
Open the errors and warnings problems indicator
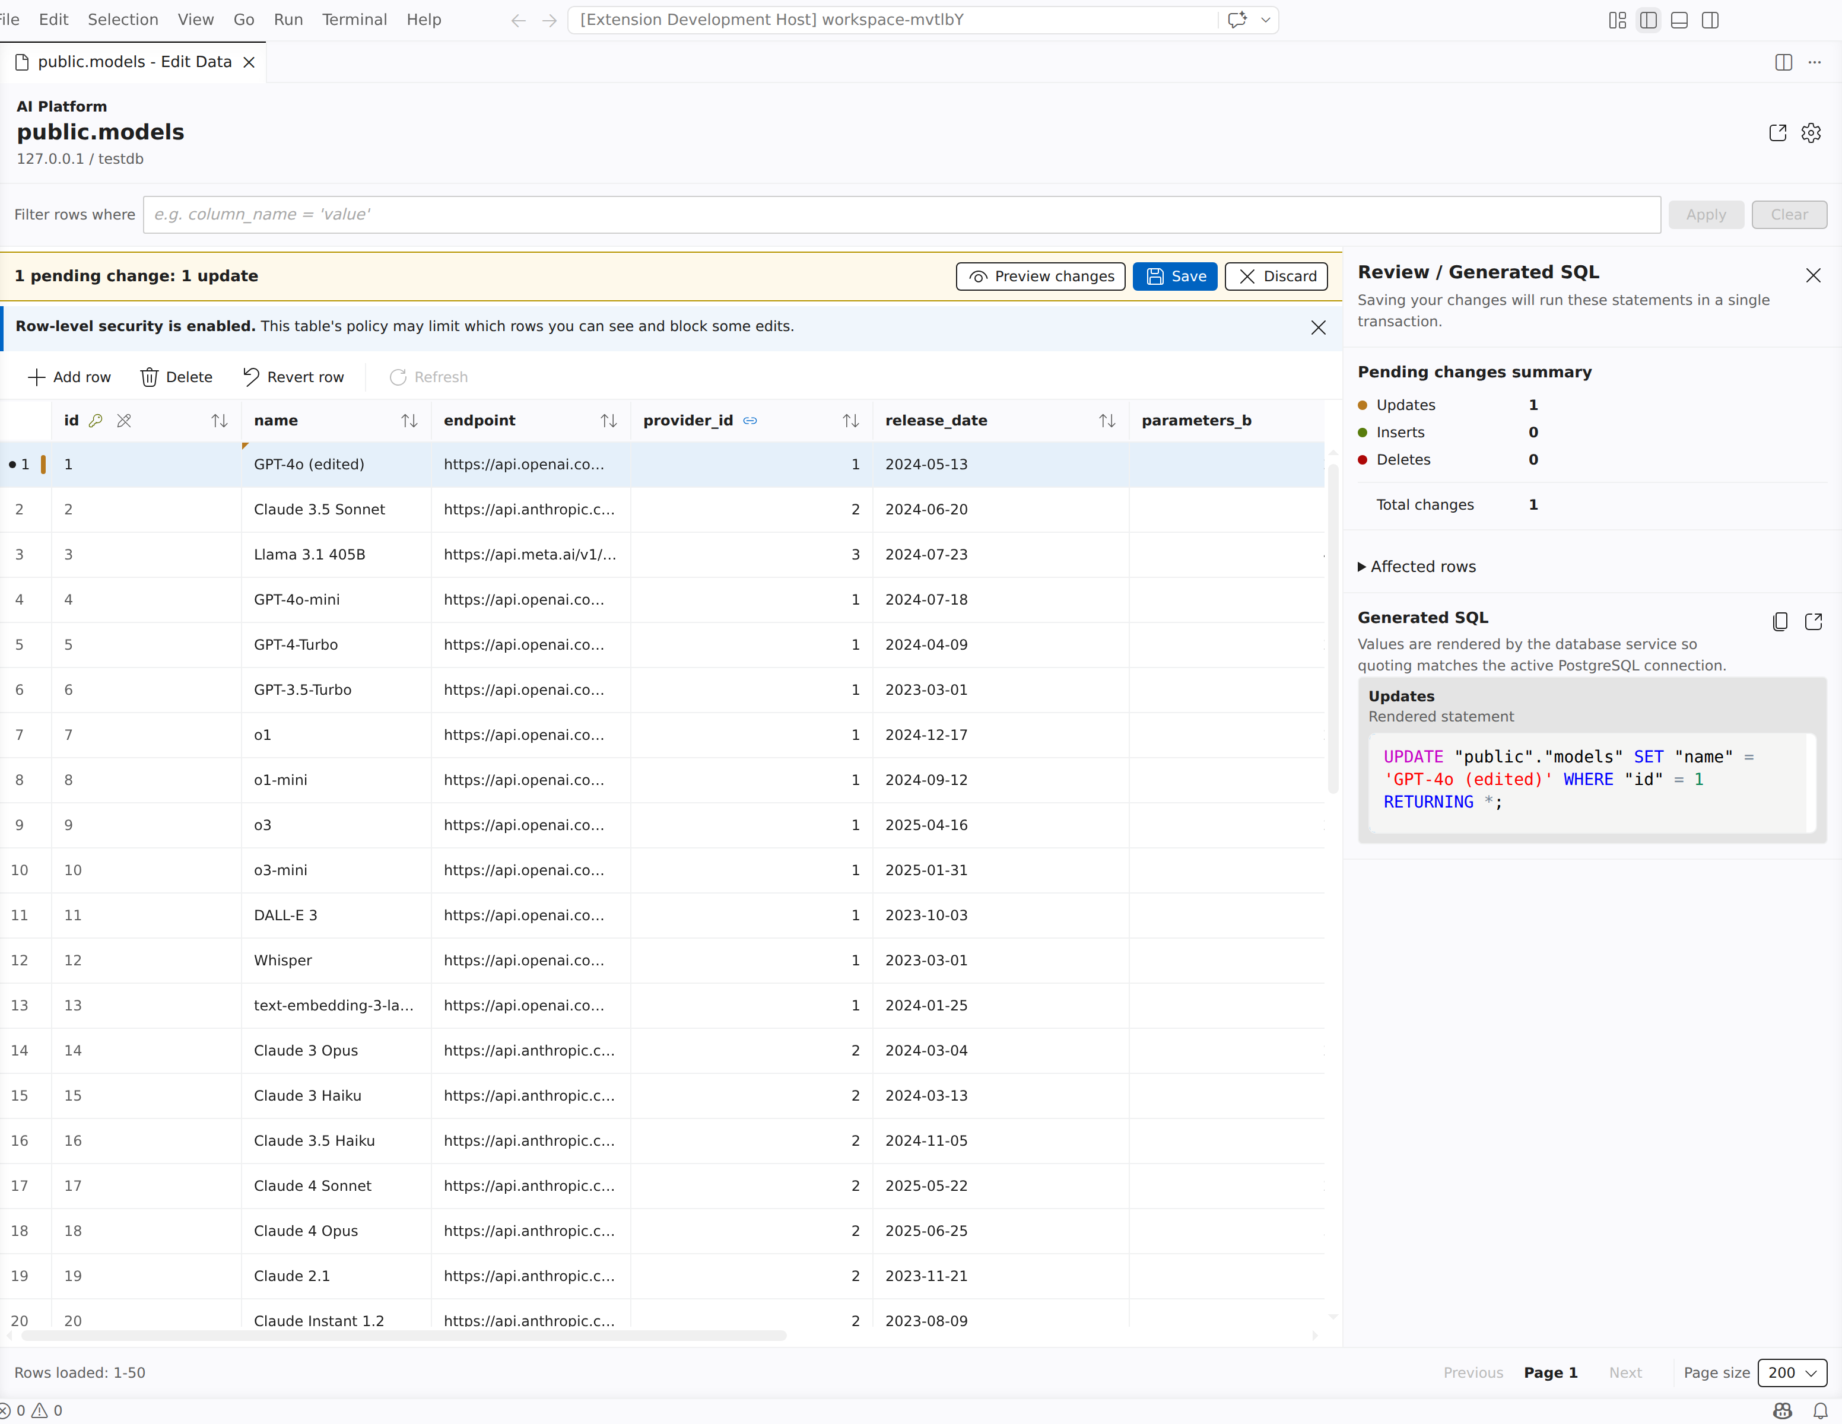(x=31, y=1410)
